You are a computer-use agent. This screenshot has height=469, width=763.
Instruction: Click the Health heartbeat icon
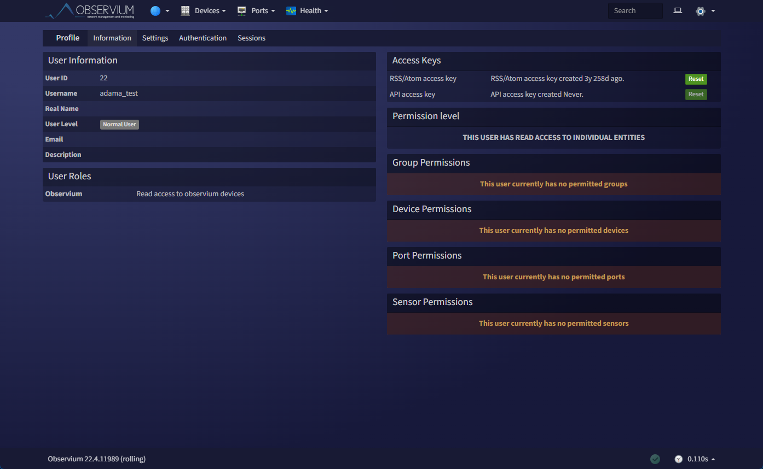[x=291, y=11]
